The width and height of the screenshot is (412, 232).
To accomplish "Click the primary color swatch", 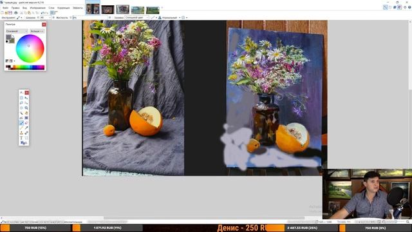I will (8, 37).
